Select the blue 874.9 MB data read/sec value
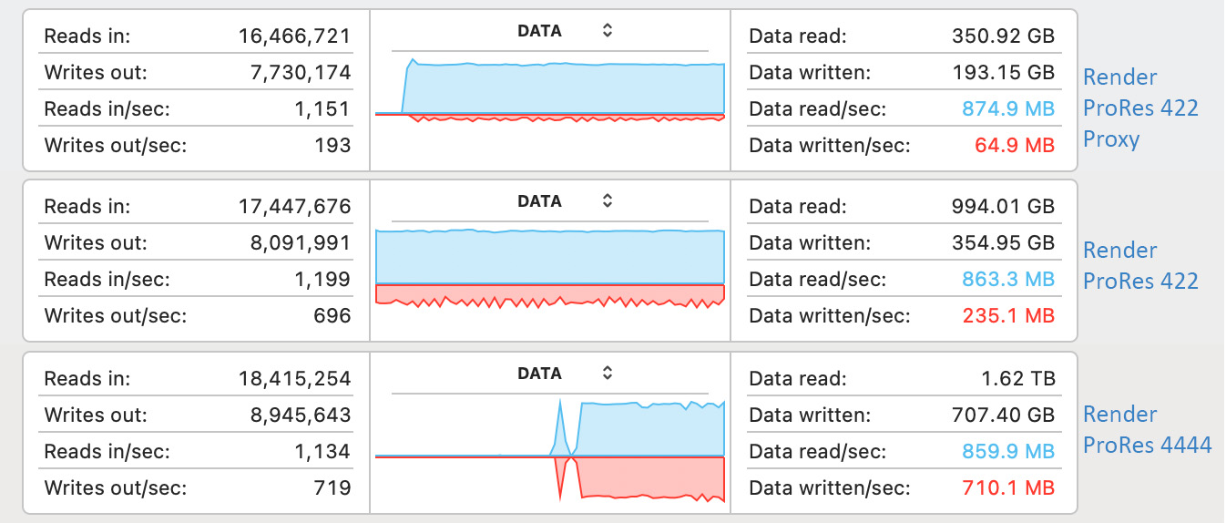1226x523 pixels. (x=1008, y=109)
